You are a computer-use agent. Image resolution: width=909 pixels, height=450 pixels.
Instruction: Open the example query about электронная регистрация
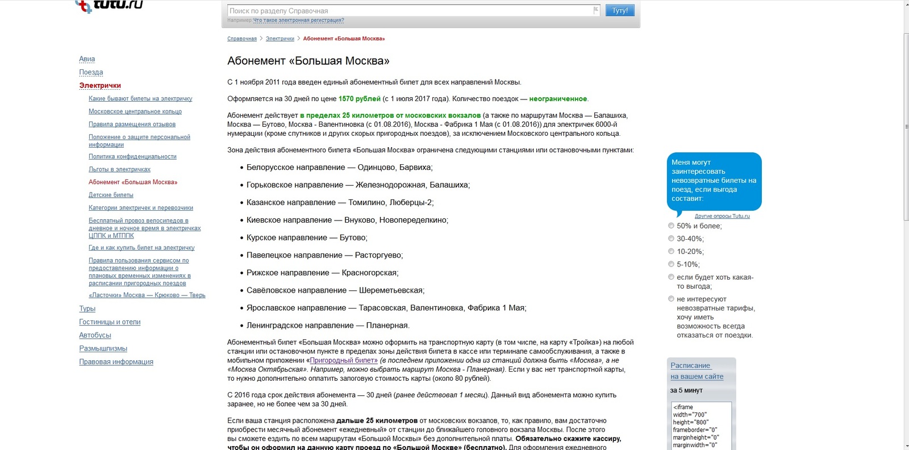[x=298, y=20]
